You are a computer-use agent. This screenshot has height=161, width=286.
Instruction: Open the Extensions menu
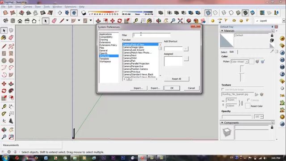[x=71, y=7]
